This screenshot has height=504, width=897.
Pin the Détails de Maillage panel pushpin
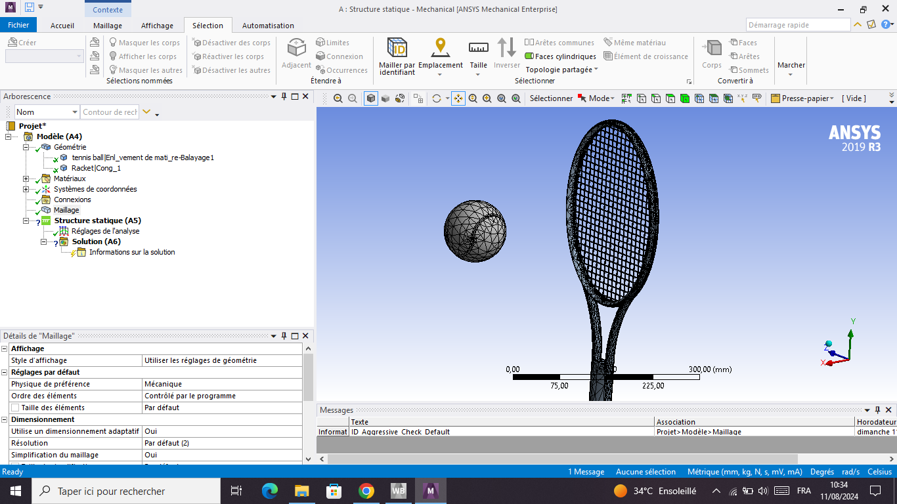284,335
